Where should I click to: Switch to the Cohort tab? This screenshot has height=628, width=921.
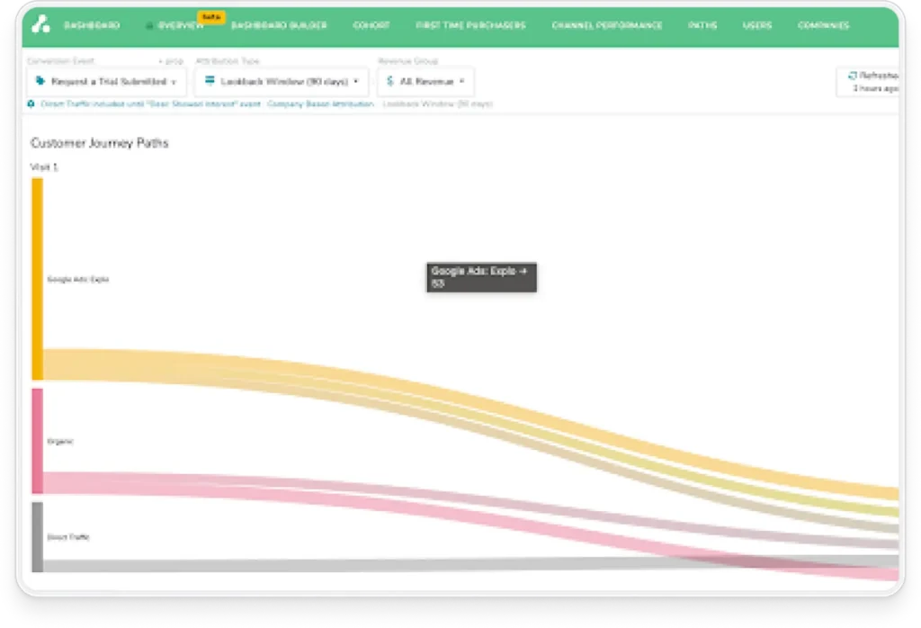point(371,26)
